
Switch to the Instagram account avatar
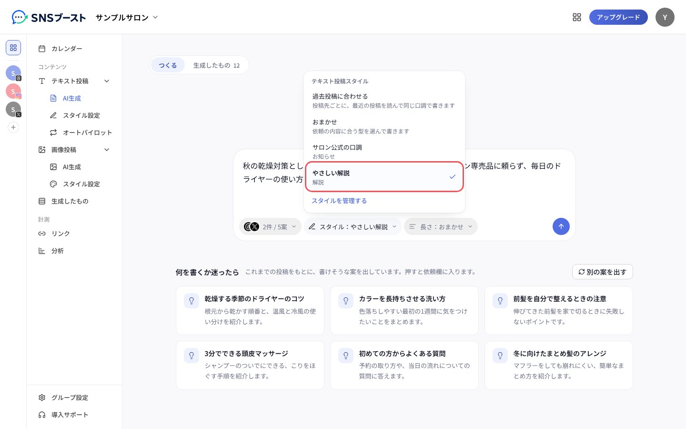[x=13, y=91]
